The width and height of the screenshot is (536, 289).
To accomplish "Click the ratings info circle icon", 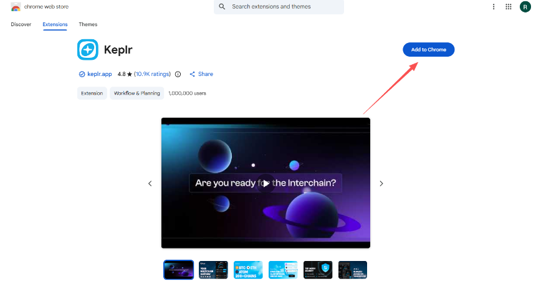I will click(x=178, y=74).
